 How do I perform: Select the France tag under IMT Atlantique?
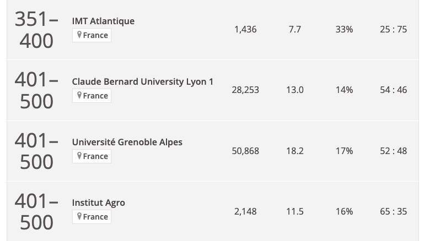tap(92, 35)
